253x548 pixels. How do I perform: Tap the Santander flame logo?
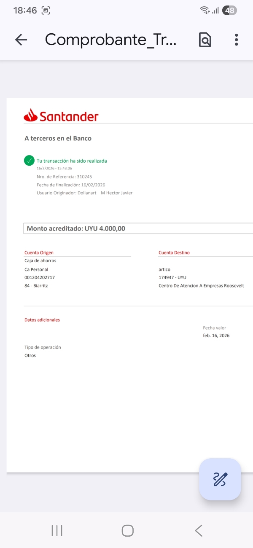[x=31, y=115]
